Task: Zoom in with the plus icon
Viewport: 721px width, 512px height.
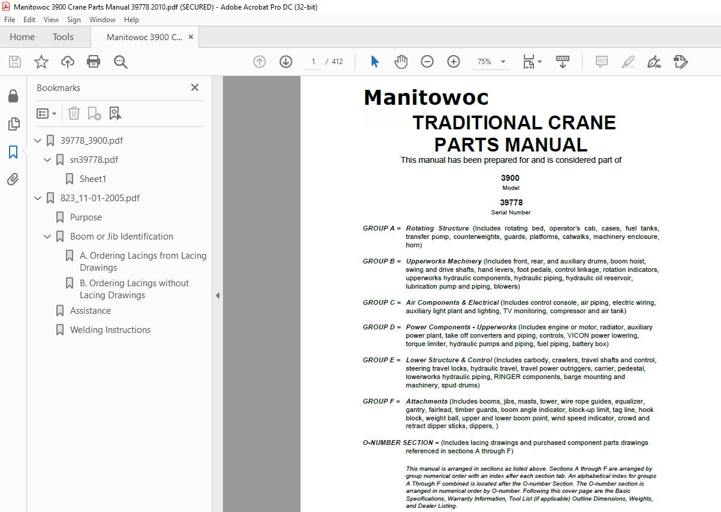Action: (x=454, y=62)
